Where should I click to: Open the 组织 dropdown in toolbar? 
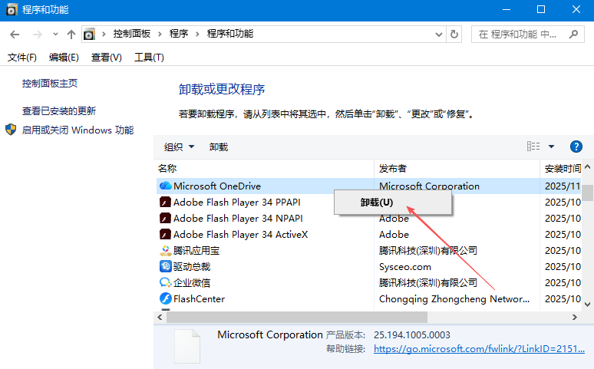click(180, 147)
